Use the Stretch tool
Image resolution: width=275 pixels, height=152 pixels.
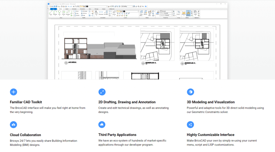pyautogui.click(x=77, y=15)
